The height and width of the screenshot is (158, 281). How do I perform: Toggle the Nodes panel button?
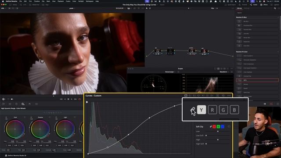pyautogui.click(x=254, y=5)
